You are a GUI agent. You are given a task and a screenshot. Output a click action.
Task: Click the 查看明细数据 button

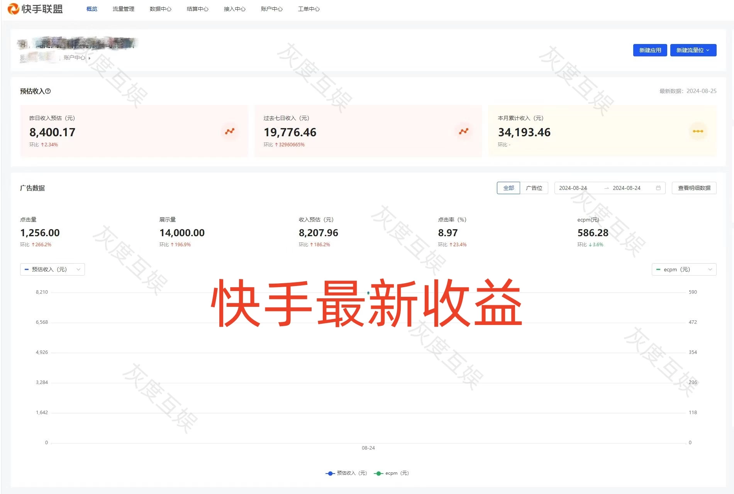pos(694,188)
